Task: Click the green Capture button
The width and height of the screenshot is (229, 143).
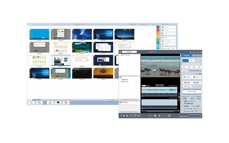Action: click(187, 77)
